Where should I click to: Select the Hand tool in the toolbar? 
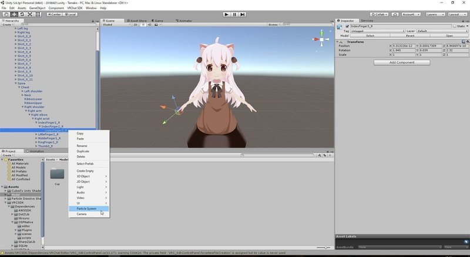click(6, 14)
